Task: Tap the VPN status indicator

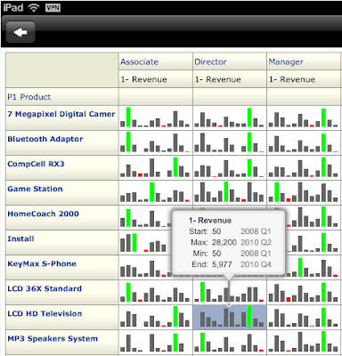Action: 53,8
